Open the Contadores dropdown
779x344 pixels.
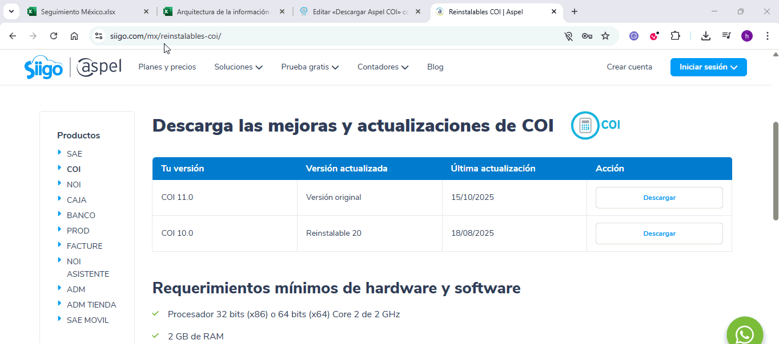[x=383, y=67]
